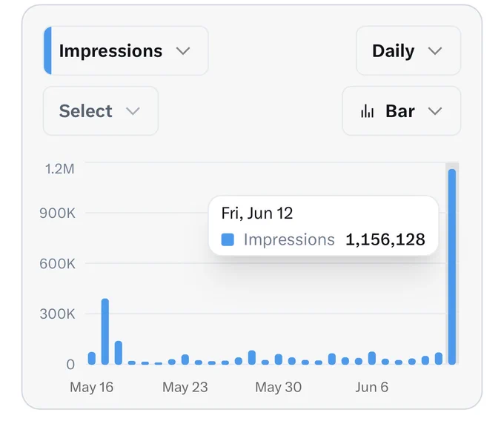Click the tall Fri, Jun 12 bar
The width and height of the screenshot is (504, 424).
pyautogui.click(x=452, y=267)
